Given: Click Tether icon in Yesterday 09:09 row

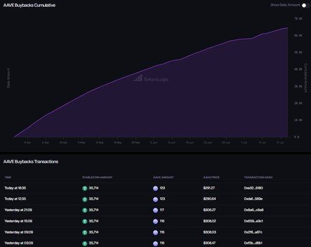Looking at the screenshot, I should tap(85, 232).
